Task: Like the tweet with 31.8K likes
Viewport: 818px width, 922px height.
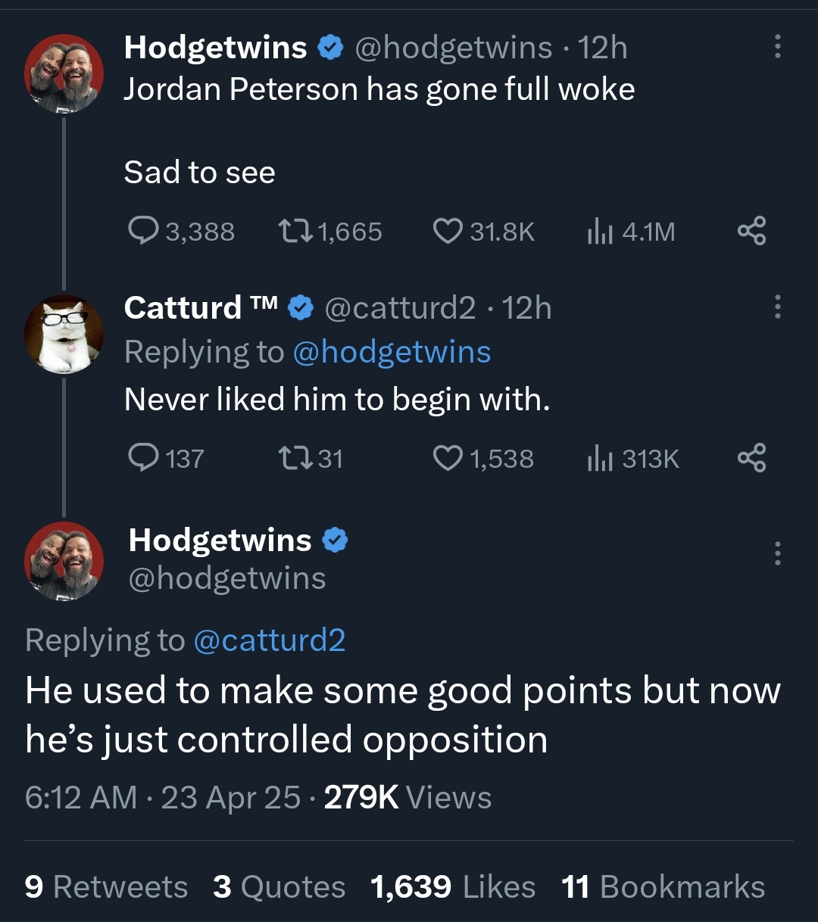Action: (x=447, y=231)
